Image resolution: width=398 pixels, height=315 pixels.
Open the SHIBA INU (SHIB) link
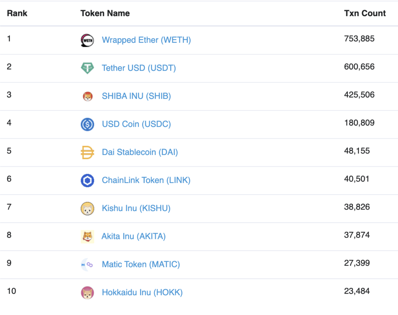136,96
